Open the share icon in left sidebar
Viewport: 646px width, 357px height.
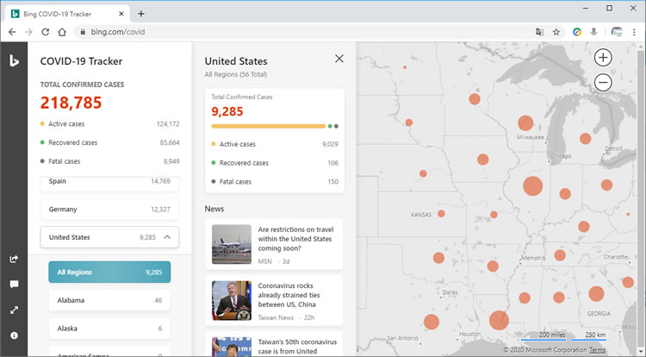click(14, 259)
